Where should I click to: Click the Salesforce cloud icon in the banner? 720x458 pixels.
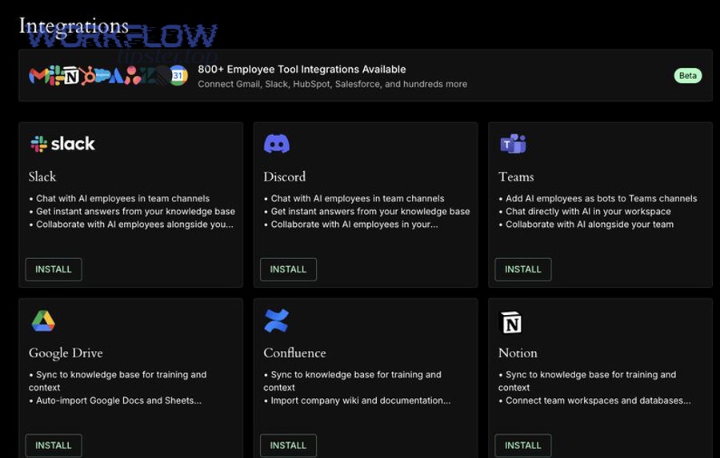click(102, 75)
